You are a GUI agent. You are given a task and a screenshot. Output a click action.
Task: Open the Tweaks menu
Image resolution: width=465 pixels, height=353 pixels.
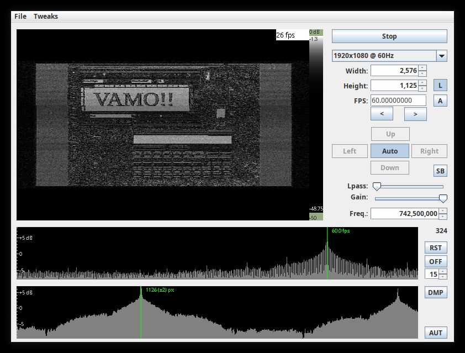[46, 17]
